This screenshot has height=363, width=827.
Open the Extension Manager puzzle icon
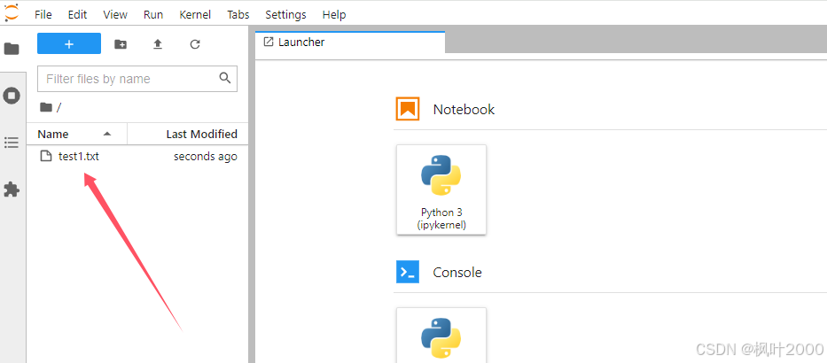pos(12,189)
